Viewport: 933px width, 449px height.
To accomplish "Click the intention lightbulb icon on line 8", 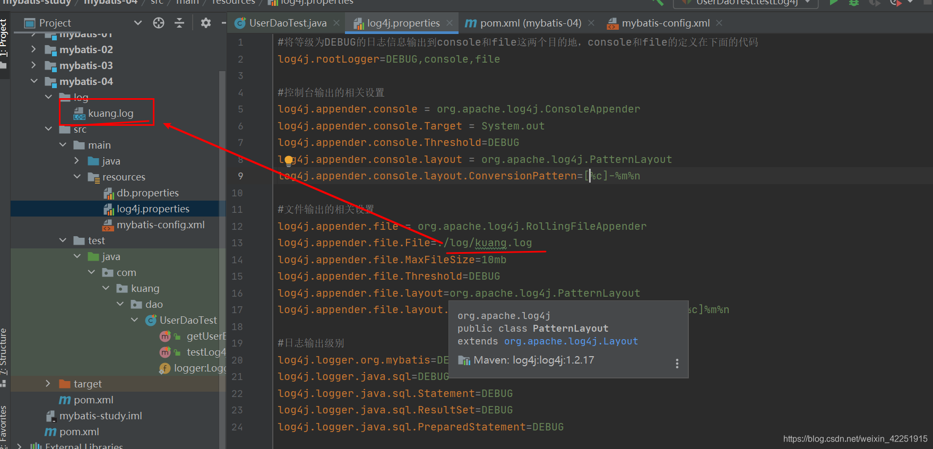I will (288, 160).
